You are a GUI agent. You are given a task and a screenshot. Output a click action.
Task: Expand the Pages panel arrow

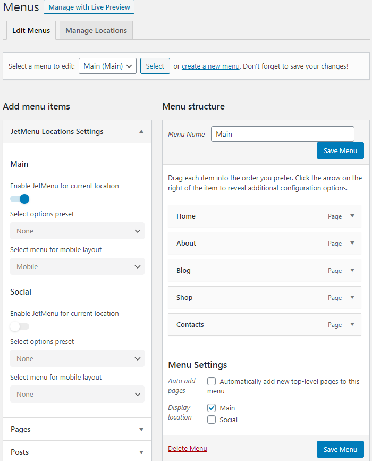pos(141,430)
